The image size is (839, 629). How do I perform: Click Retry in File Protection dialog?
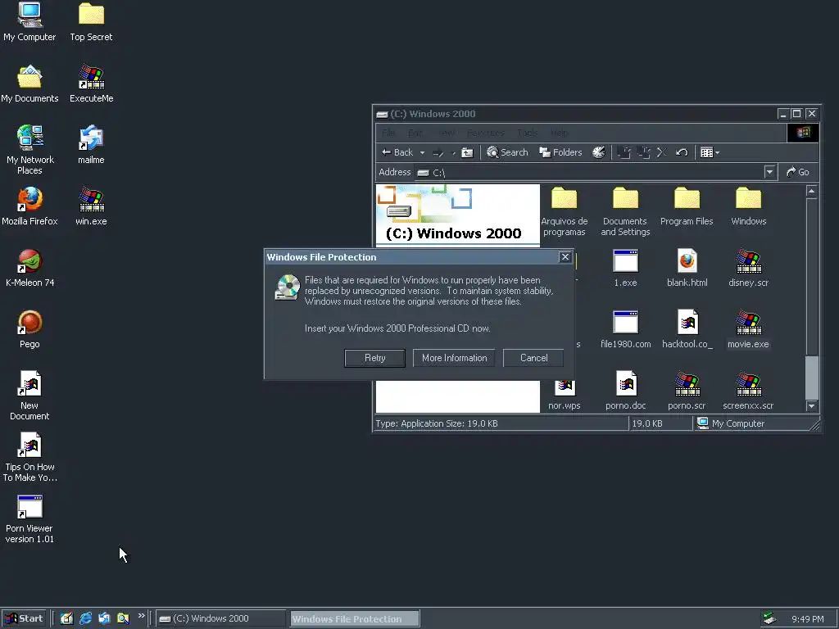click(x=374, y=358)
